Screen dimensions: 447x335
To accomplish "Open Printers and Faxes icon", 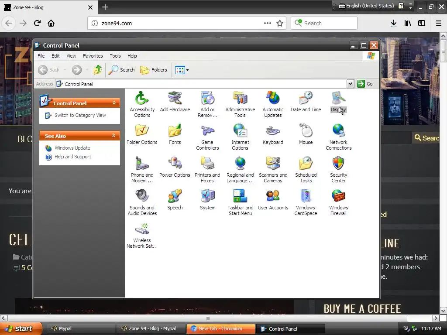I will [x=207, y=169].
